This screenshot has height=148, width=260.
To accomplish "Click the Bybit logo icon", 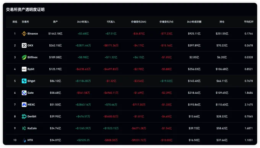I will (24, 69).
